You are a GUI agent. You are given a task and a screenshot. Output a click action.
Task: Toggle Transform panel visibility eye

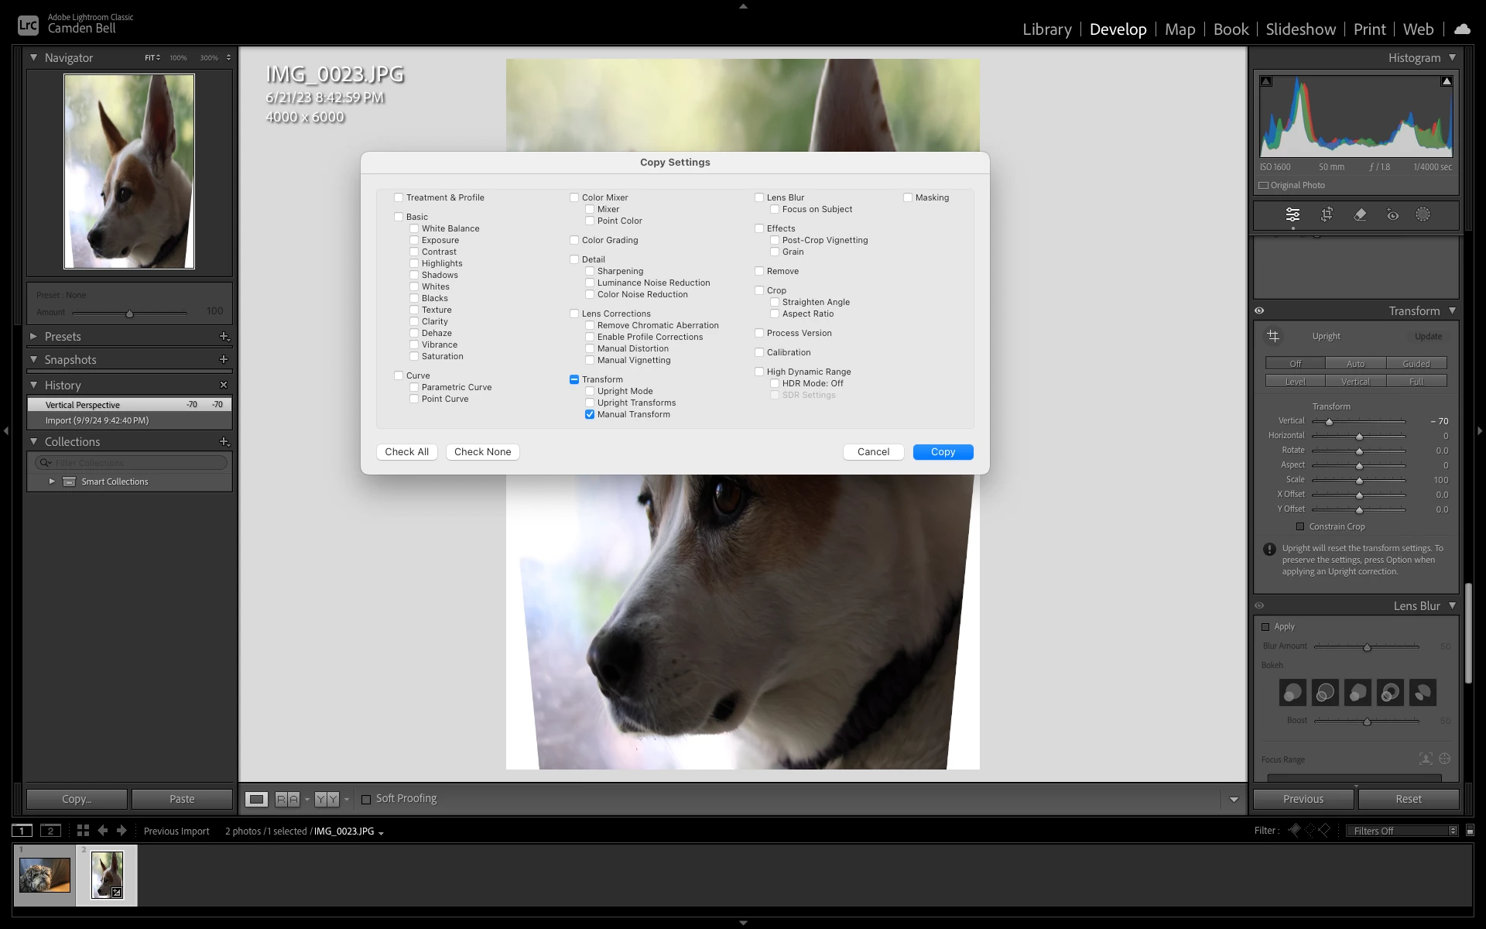click(x=1259, y=310)
